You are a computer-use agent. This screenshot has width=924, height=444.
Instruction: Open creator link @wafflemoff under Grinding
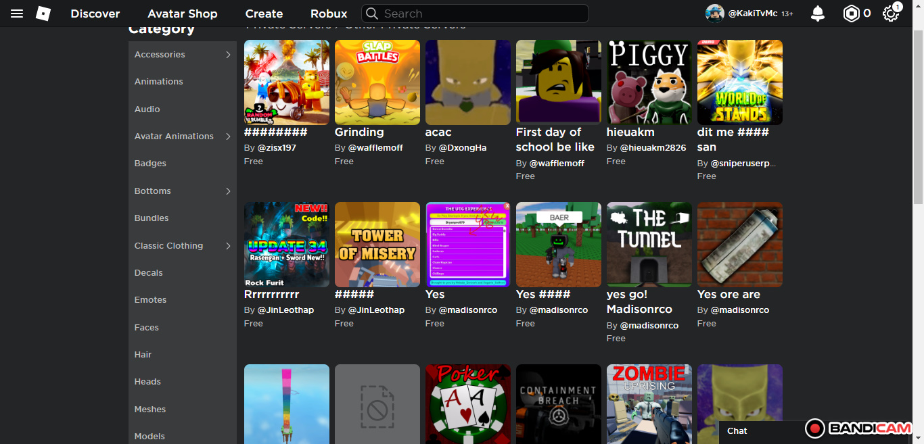tap(375, 148)
